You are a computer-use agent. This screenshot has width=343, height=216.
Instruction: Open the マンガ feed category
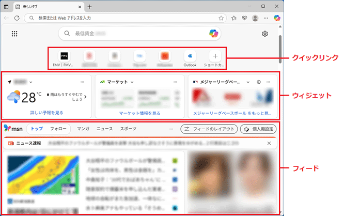tap(83, 129)
